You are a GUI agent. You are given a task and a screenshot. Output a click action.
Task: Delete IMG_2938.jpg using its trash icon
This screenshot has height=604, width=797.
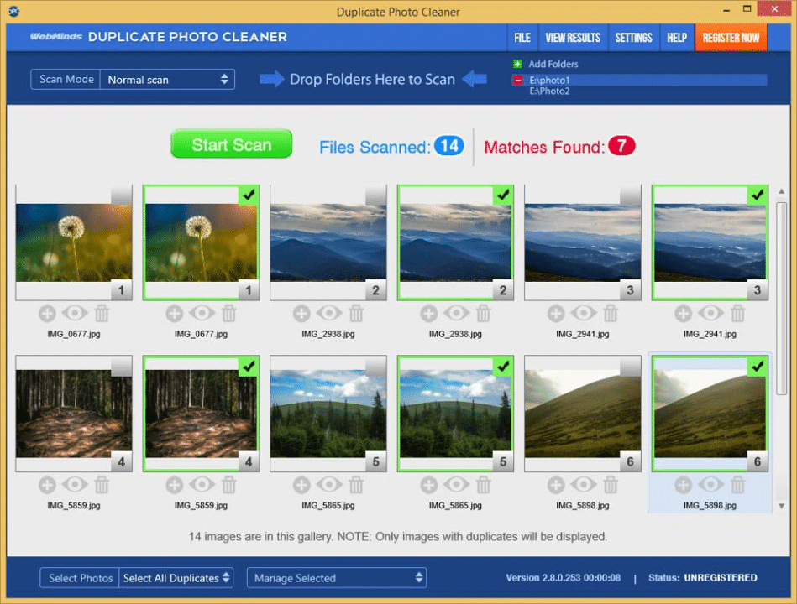pyautogui.click(x=356, y=313)
